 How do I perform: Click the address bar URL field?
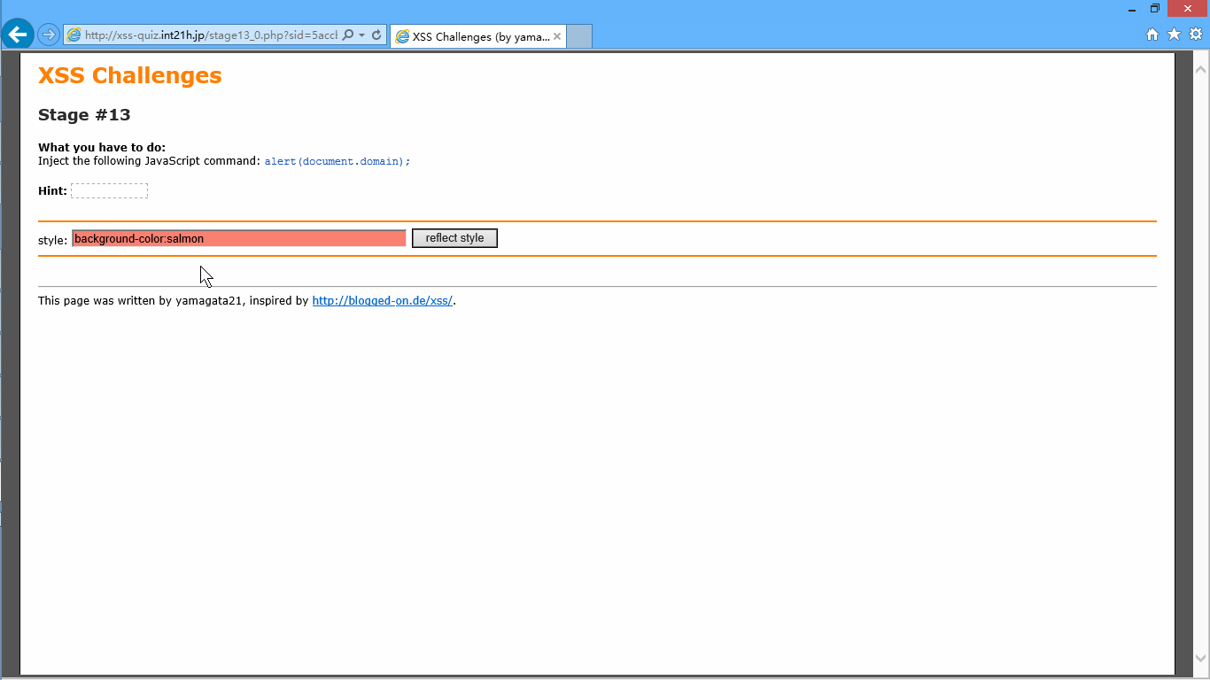point(211,35)
